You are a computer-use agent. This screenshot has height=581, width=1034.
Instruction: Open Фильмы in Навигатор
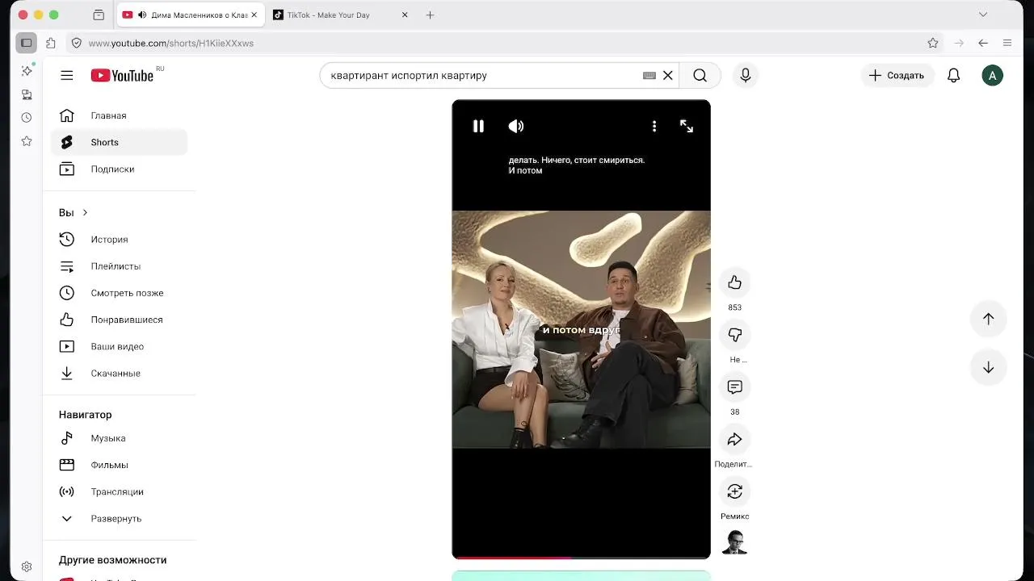point(119,465)
